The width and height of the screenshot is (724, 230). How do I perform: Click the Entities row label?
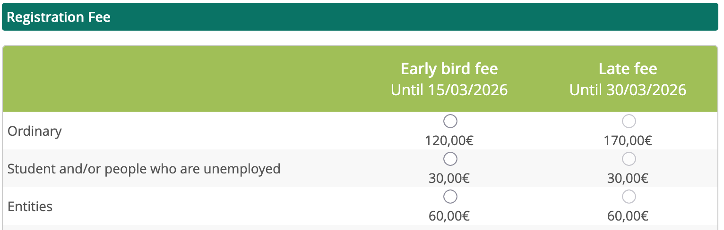pos(30,206)
